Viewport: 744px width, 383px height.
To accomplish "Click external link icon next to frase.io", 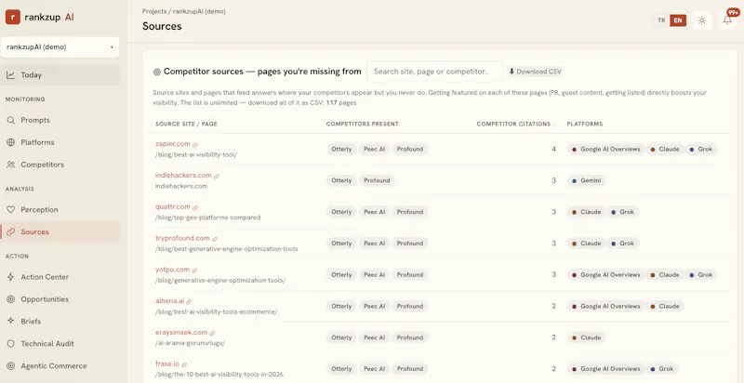I will coord(184,364).
